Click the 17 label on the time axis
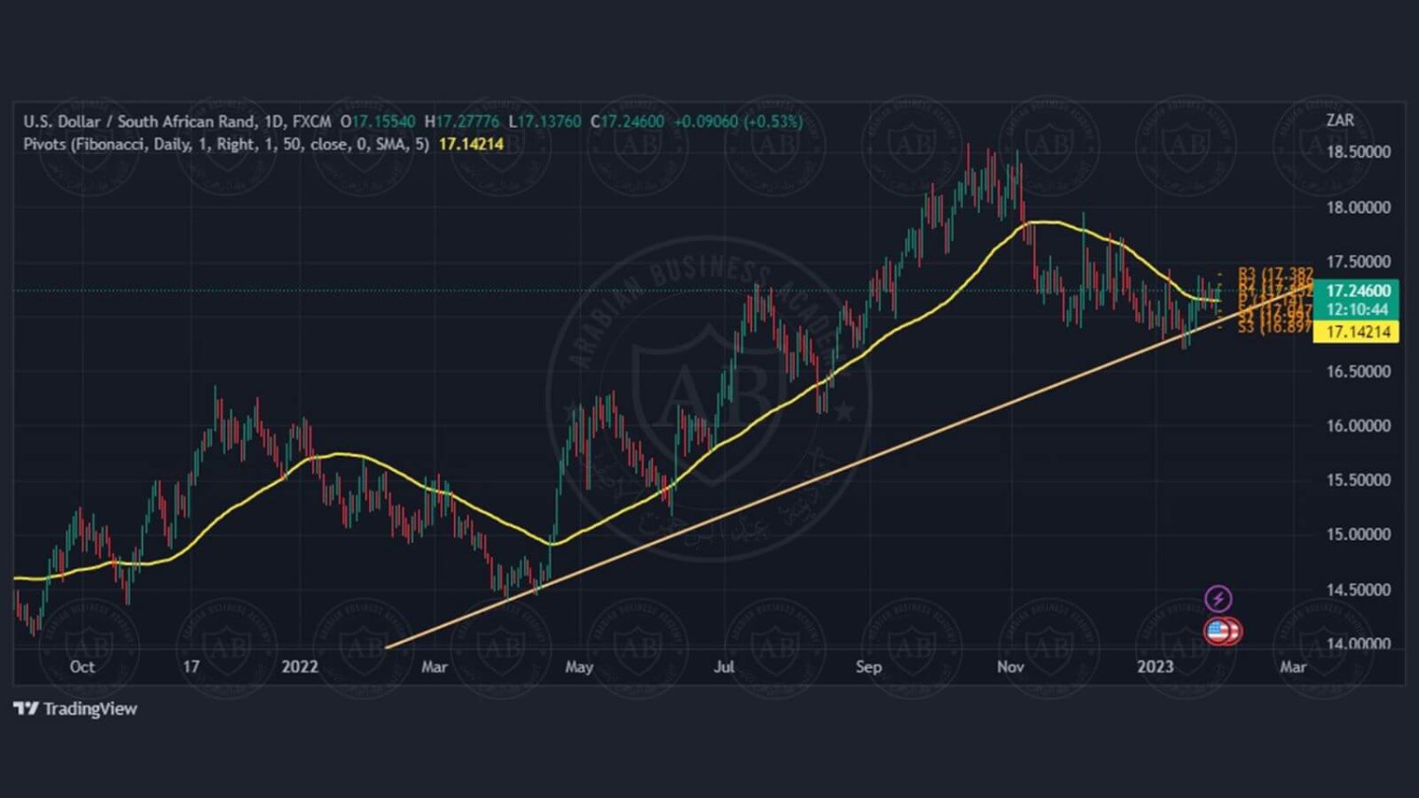Viewport: 1419px width, 798px height. click(191, 667)
